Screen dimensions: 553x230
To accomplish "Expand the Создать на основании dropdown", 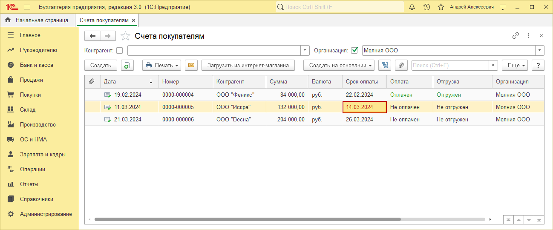I will click(x=339, y=65).
